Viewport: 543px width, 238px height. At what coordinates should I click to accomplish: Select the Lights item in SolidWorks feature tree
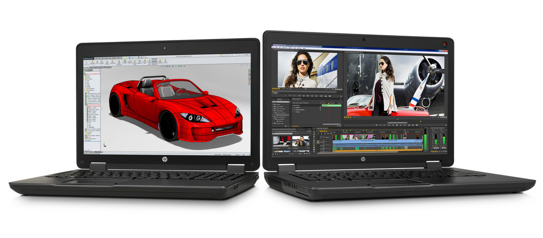click(88, 92)
